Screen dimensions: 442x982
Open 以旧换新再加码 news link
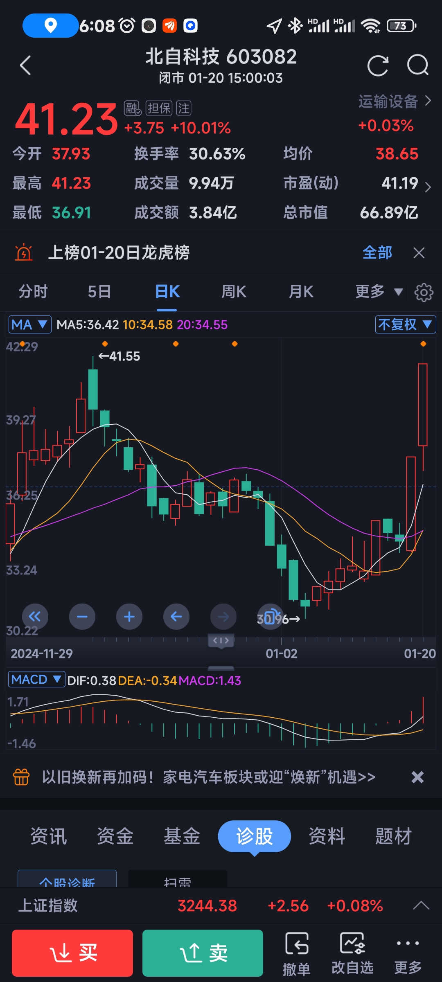pyautogui.click(x=209, y=777)
